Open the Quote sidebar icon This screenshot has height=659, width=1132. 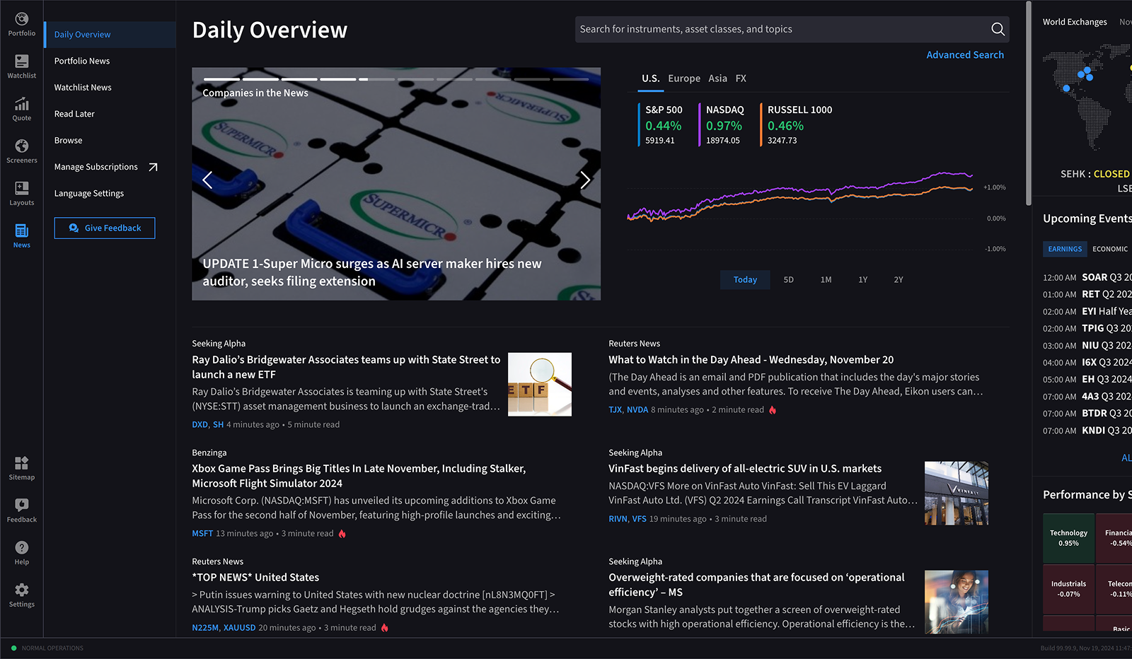(22, 109)
